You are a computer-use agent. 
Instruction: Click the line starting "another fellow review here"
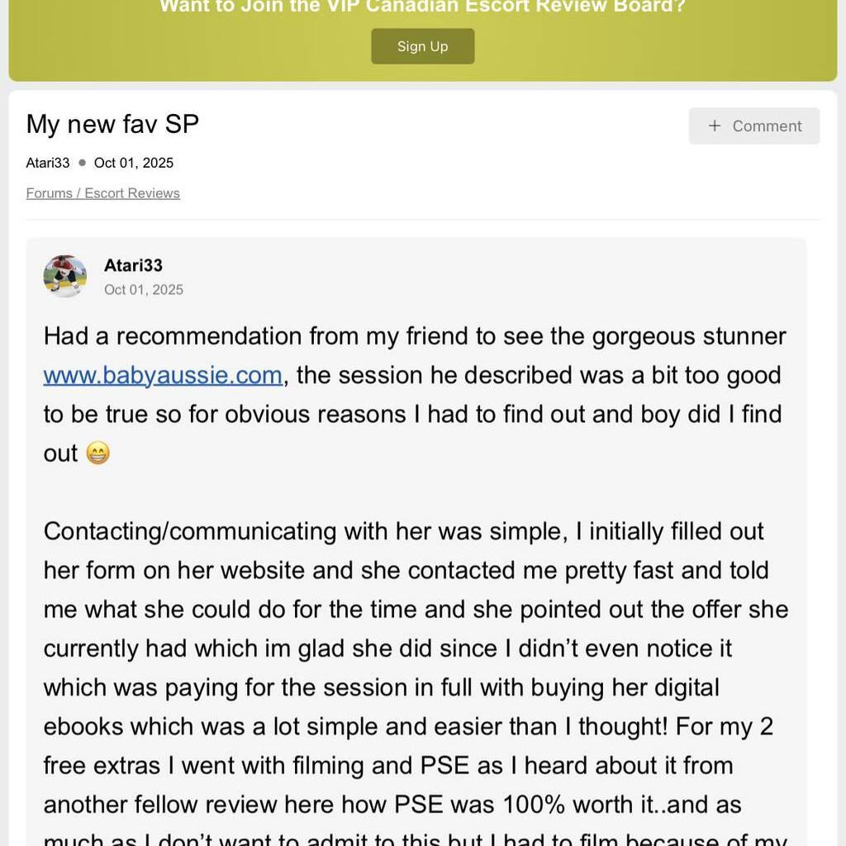(x=392, y=804)
